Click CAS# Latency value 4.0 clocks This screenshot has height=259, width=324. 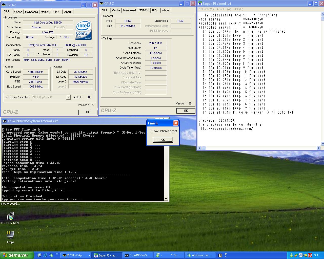(x=156, y=53)
